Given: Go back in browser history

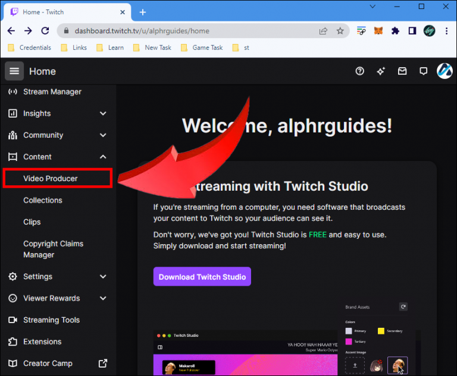Looking at the screenshot, I should pyautogui.click(x=11, y=30).
